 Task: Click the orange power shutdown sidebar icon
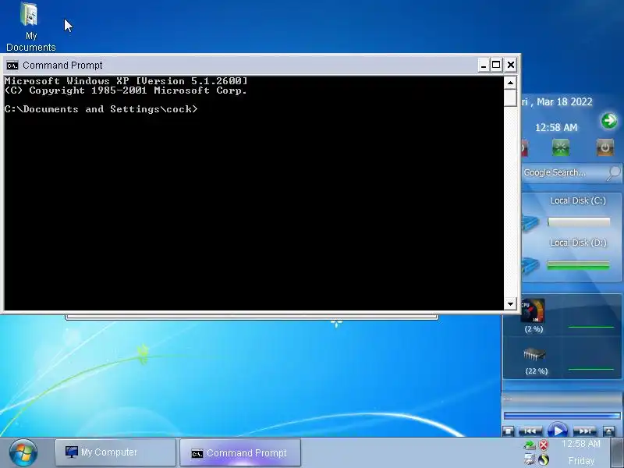coord(605,147)
